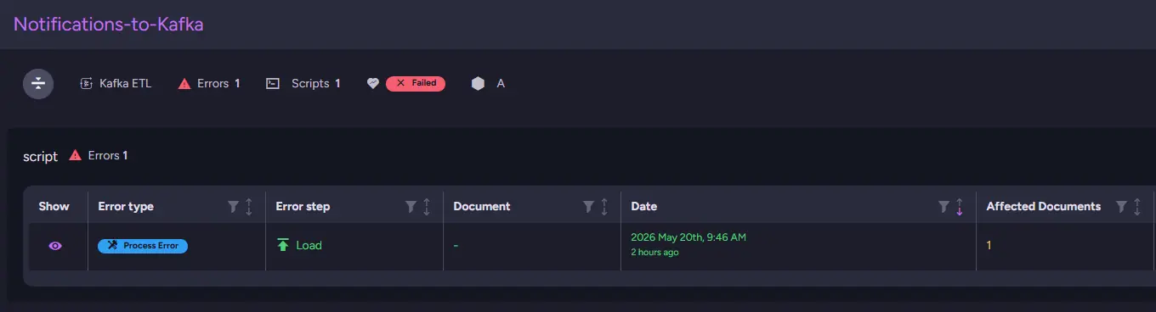
Task: Click the Error type header label
Action: pos(126,206)
